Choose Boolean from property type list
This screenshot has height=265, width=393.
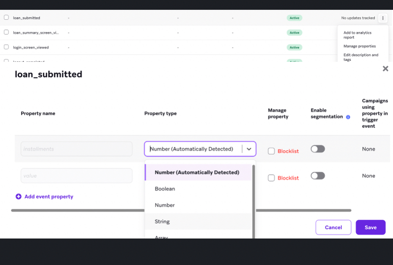point(165,189)
